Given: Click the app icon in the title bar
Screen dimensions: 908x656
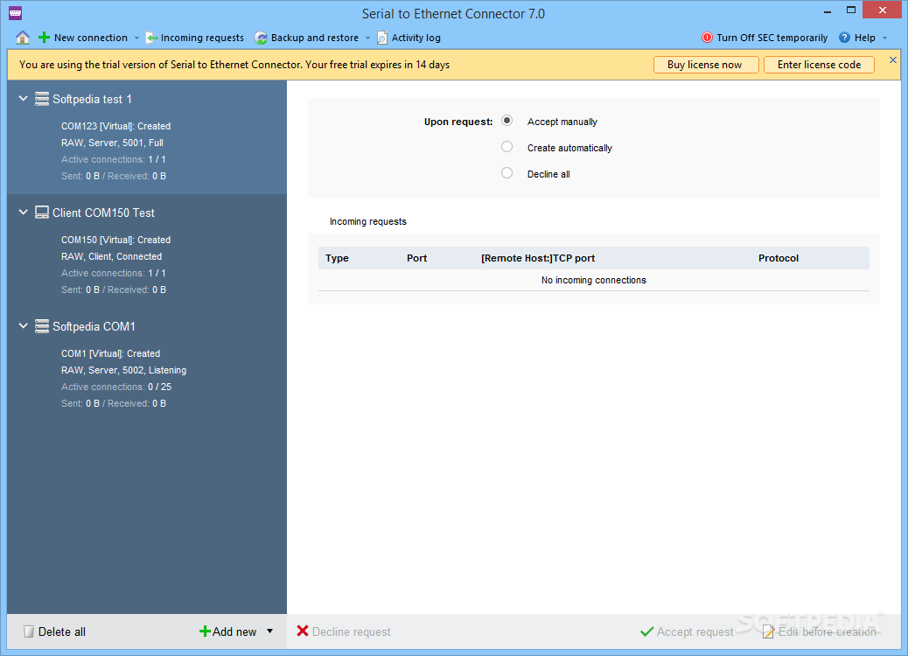Looking at the screenshot, I should coord(15,13).
